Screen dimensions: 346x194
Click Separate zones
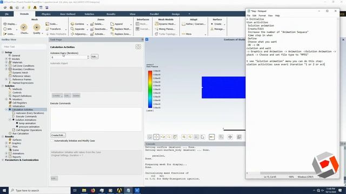pos(78,29)
